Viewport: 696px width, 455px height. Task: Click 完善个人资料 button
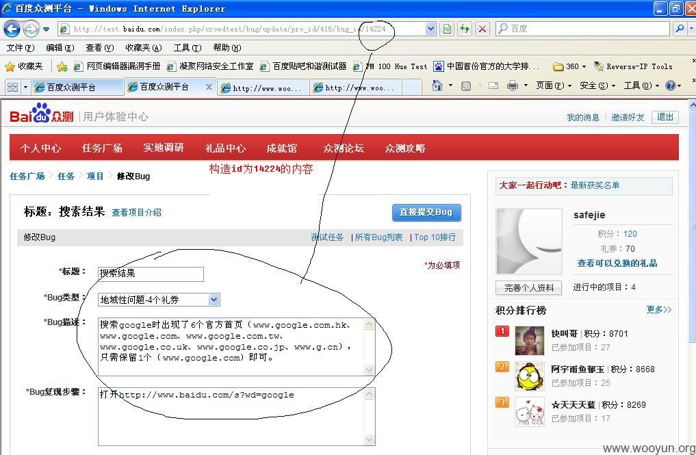pos(528,287)
